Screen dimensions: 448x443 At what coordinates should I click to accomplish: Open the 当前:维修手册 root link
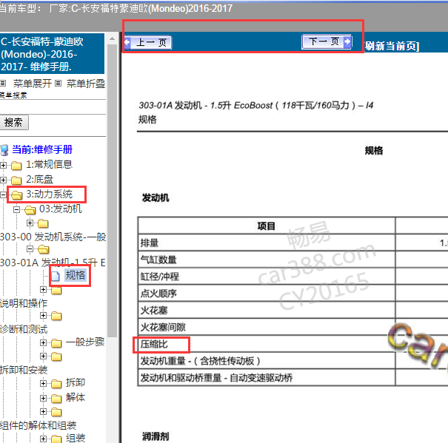(42, 149)
